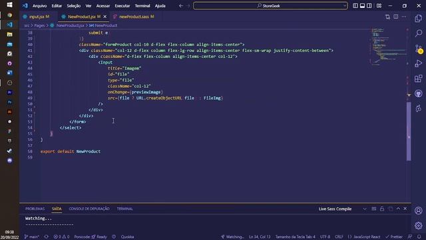Click the Ln 34, Col 13 cursor position
Image resolution: width=426 pixels, height=240 pixels.
260,237
